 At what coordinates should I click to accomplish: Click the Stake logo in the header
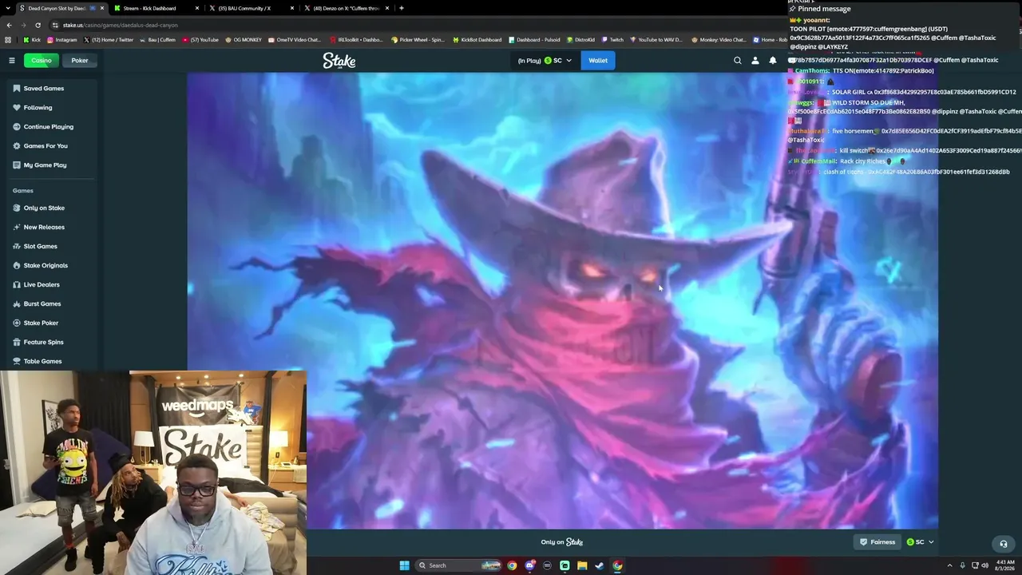[339, 61]
